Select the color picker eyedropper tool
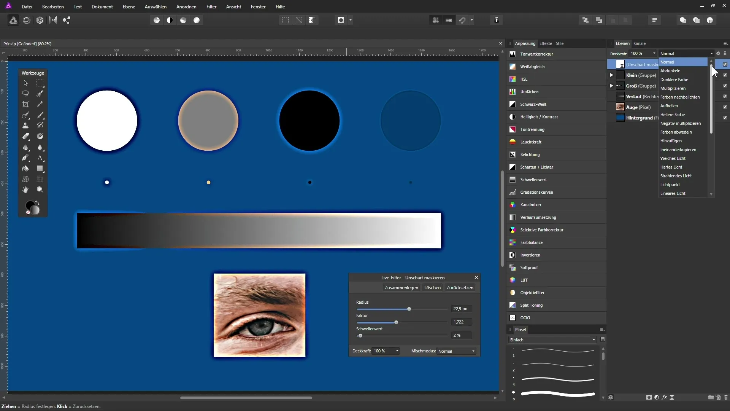 tap(40, 104)
